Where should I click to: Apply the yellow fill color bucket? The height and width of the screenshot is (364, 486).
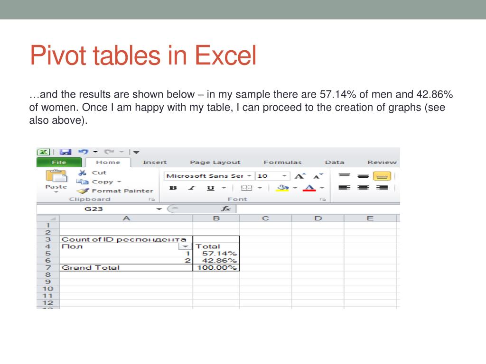tap(282, 188)
